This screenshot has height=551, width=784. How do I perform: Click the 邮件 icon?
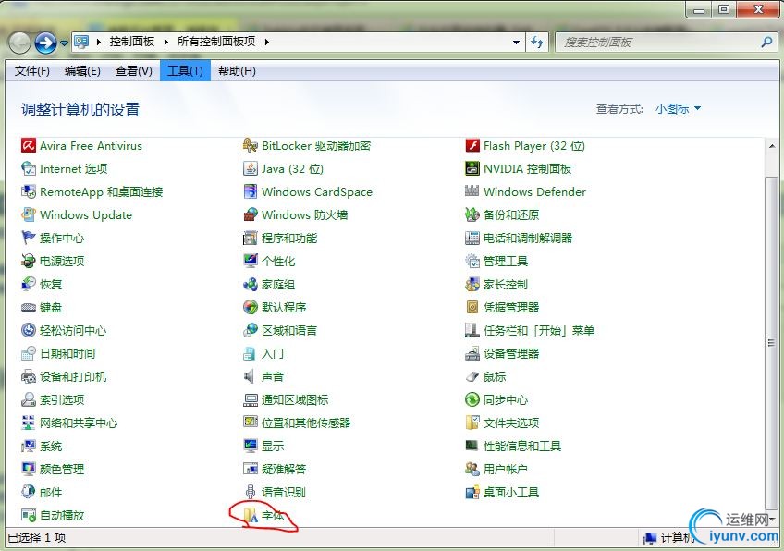tap(29, 492)
